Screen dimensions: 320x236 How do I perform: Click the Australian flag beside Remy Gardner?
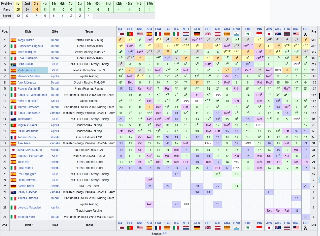pos(14,192)
